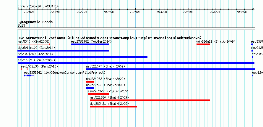Click the 70290k ruler position label

coord(135,12)
